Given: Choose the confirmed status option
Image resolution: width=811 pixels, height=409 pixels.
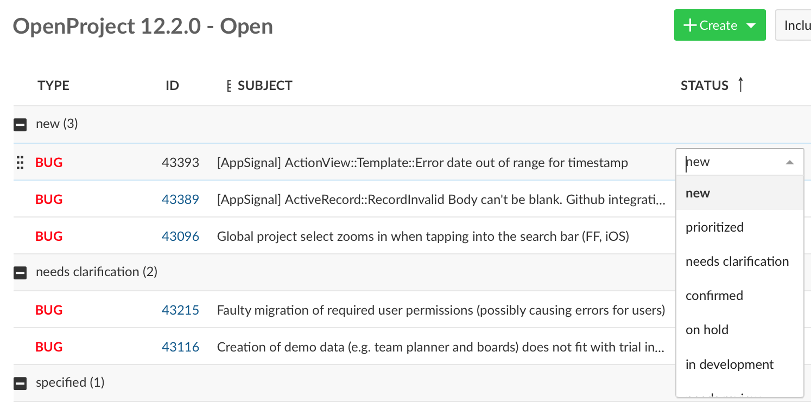Looking at the screenshot, I should coord(714,295).
